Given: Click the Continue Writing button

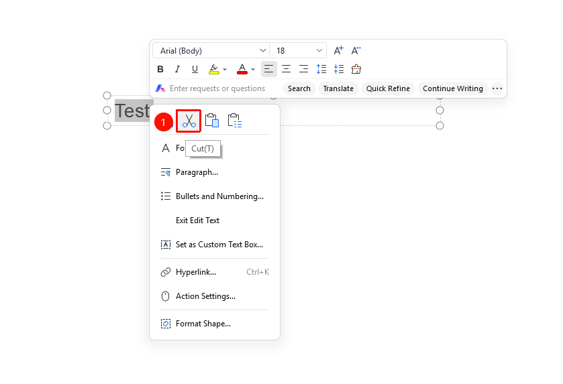Looking at the screenshot, I should coord(453,88).
